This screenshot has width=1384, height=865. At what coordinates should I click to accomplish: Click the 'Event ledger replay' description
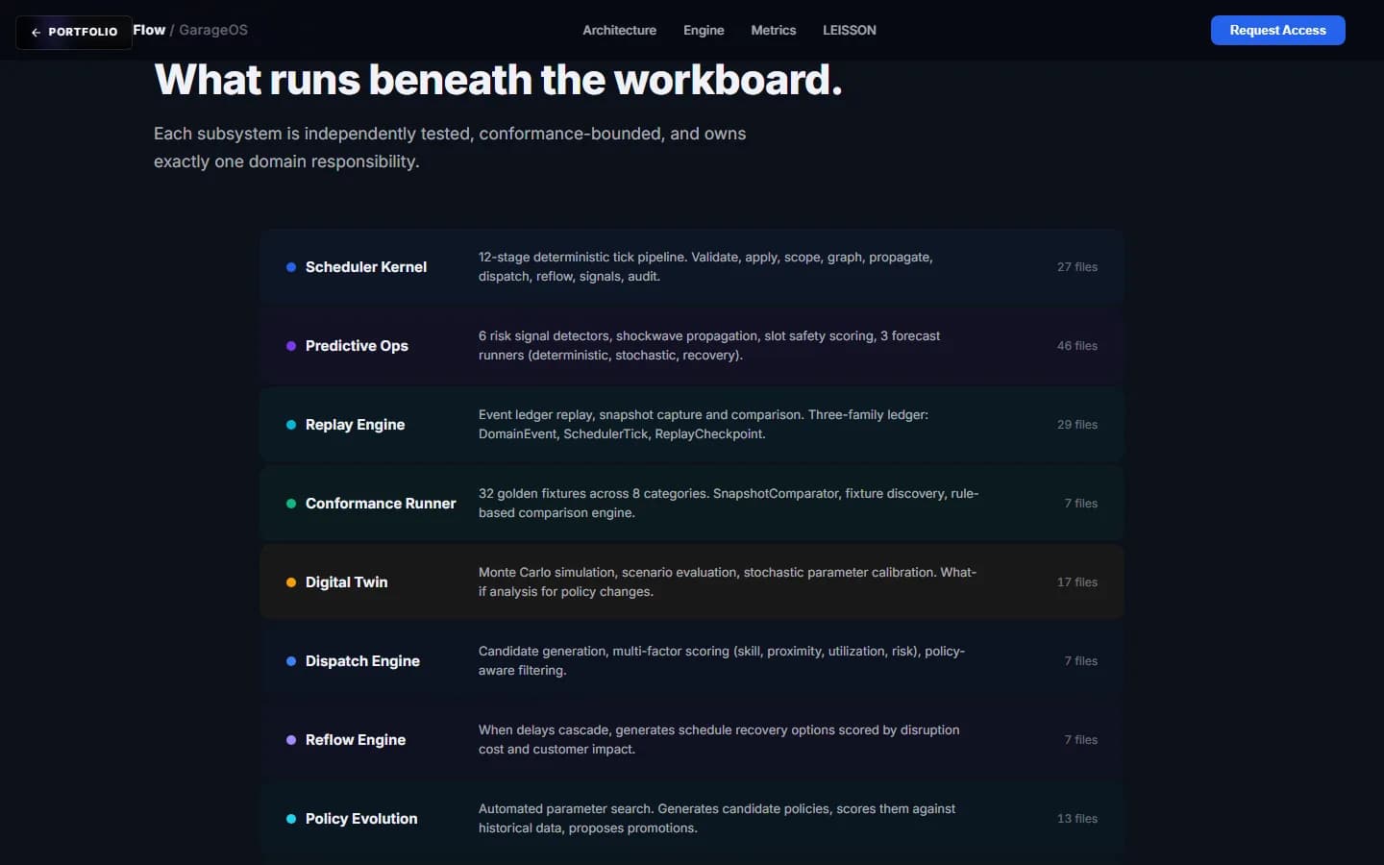[x=704, y=425]
